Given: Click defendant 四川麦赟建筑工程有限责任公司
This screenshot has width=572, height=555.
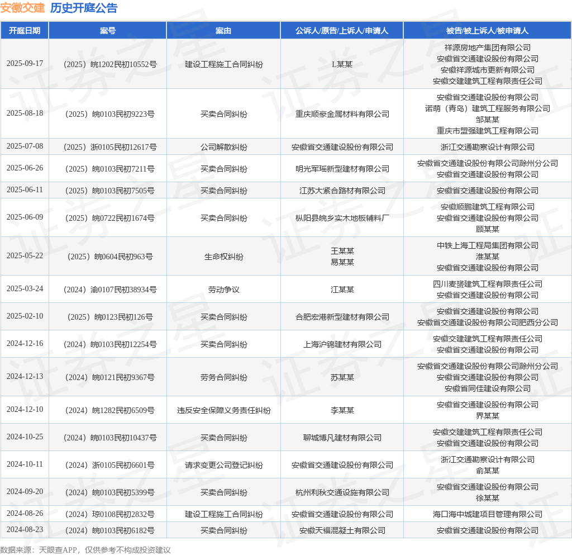Looking at the screenshot, I should pyautogui.click(x=487, y=284).
